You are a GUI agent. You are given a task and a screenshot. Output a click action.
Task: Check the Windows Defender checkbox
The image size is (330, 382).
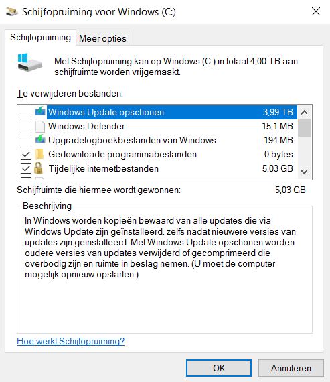tap(26, 126)
